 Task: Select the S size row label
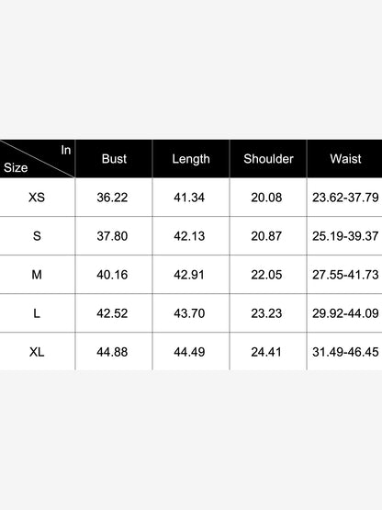37,236
